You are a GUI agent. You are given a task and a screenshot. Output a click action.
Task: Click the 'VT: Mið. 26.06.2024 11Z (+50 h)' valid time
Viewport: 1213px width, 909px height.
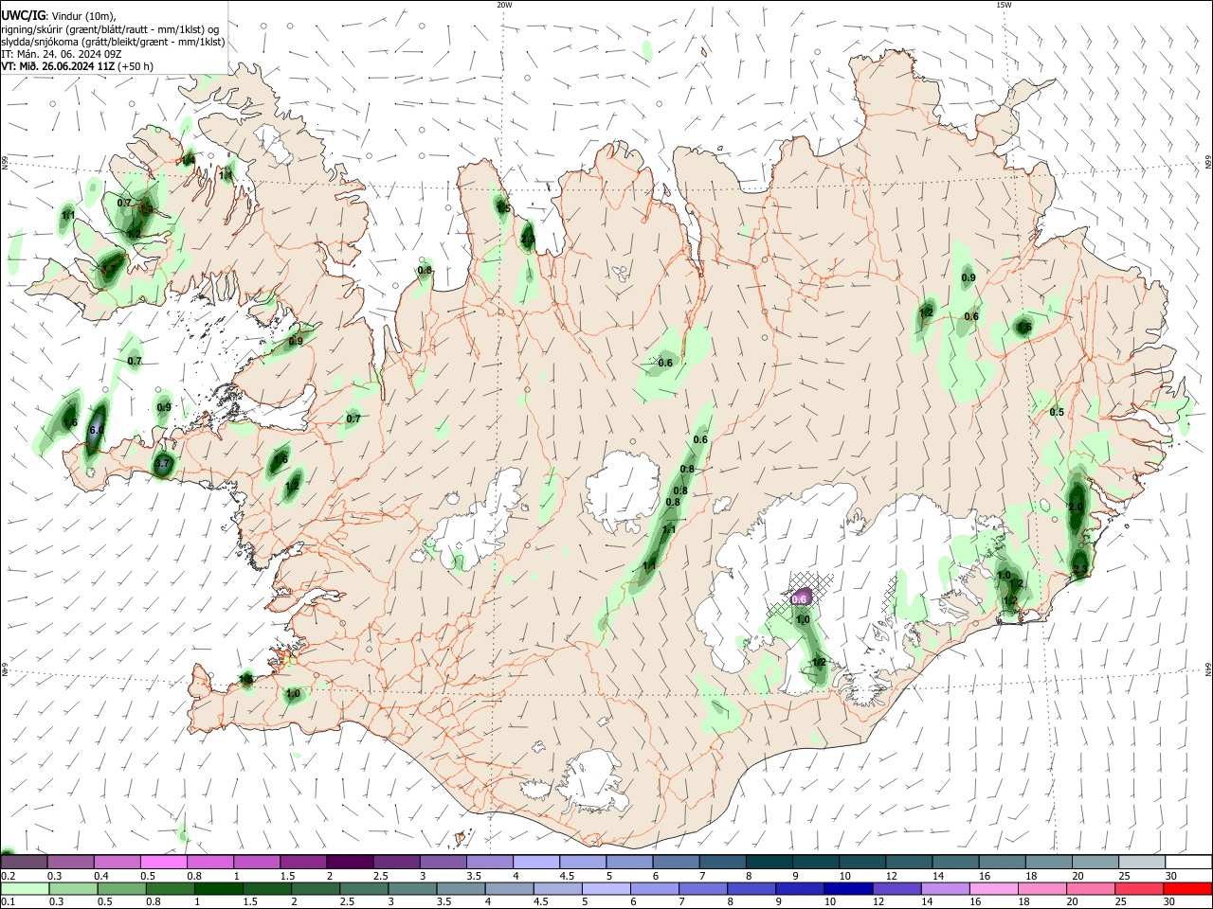[77, 66]
